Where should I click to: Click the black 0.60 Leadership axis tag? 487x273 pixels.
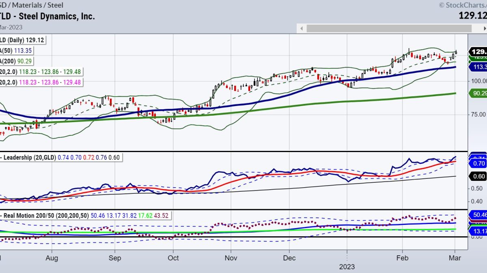478,176
